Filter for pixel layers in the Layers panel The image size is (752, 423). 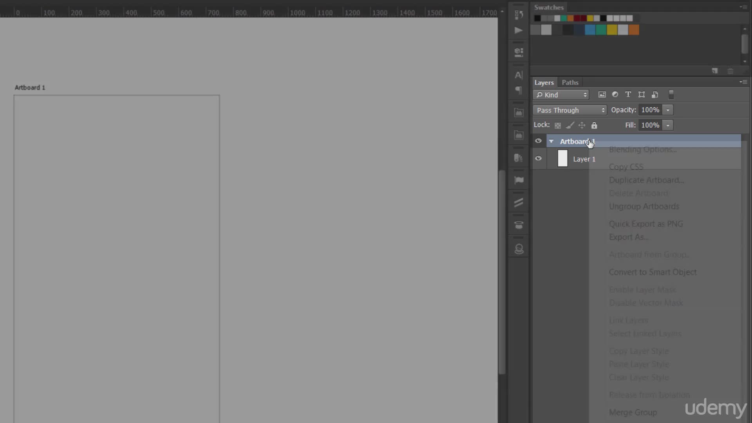point(602,94)
